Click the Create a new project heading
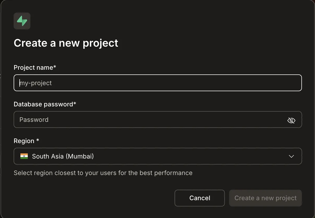This screenshot has height=218, width=315. pyautogui.click(x=66, y=43)
